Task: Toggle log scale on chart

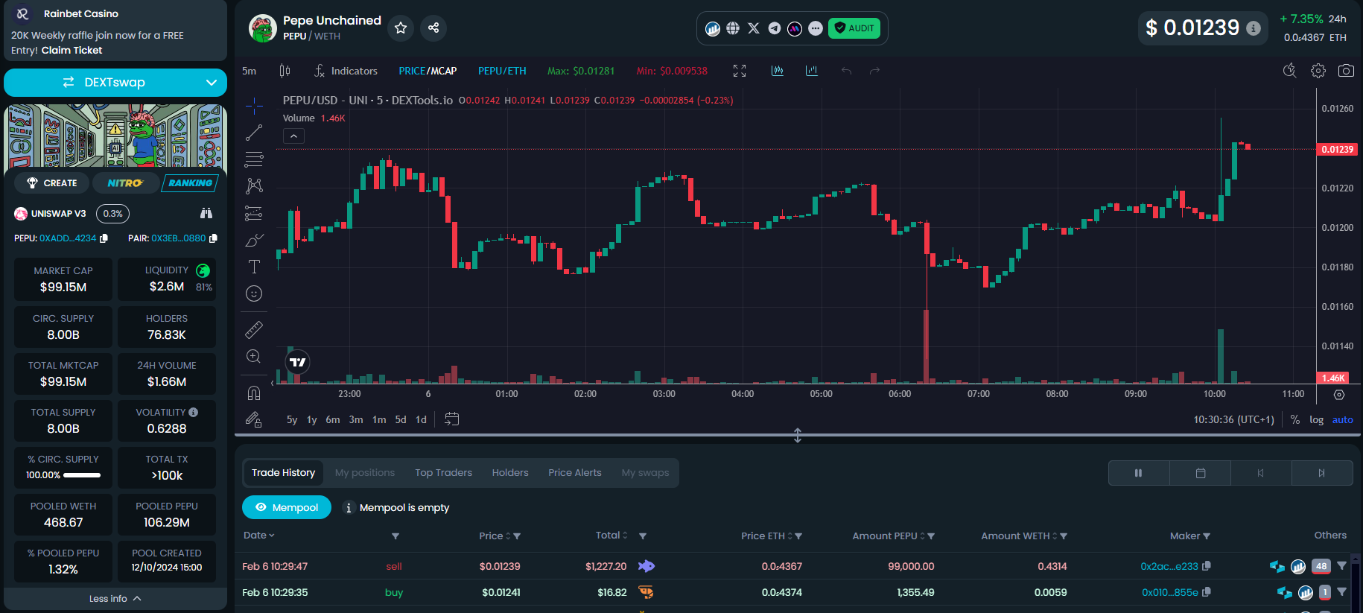Action: click(1317, 419)
